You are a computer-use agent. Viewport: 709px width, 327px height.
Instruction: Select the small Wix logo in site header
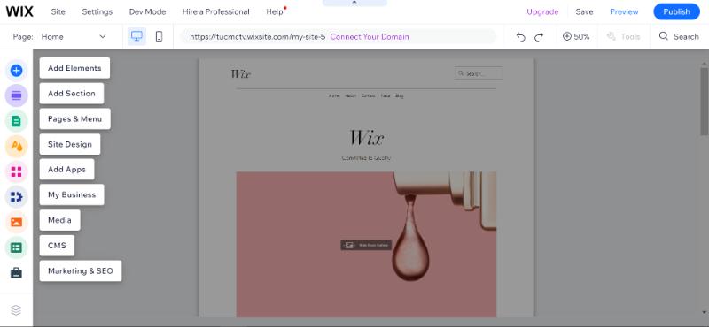click(x=240, y=73)
